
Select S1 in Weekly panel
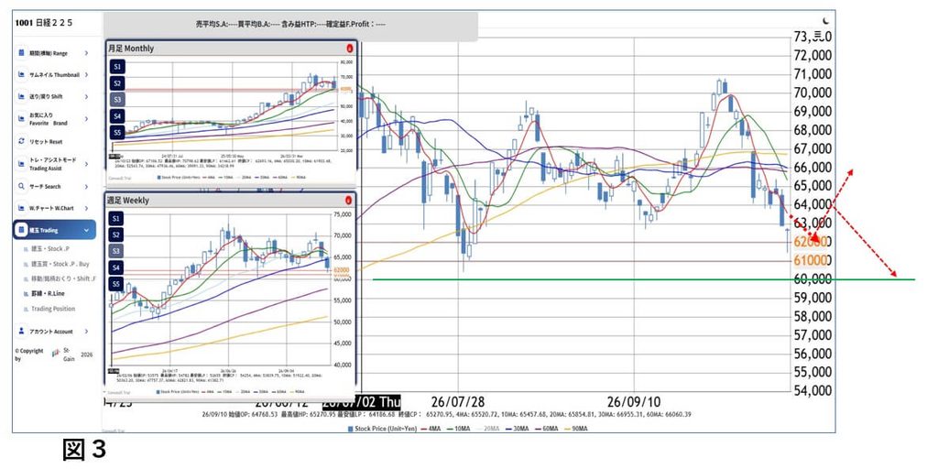tap(117, 218)
